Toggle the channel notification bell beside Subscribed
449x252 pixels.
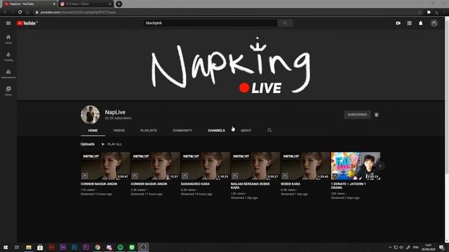377,115
